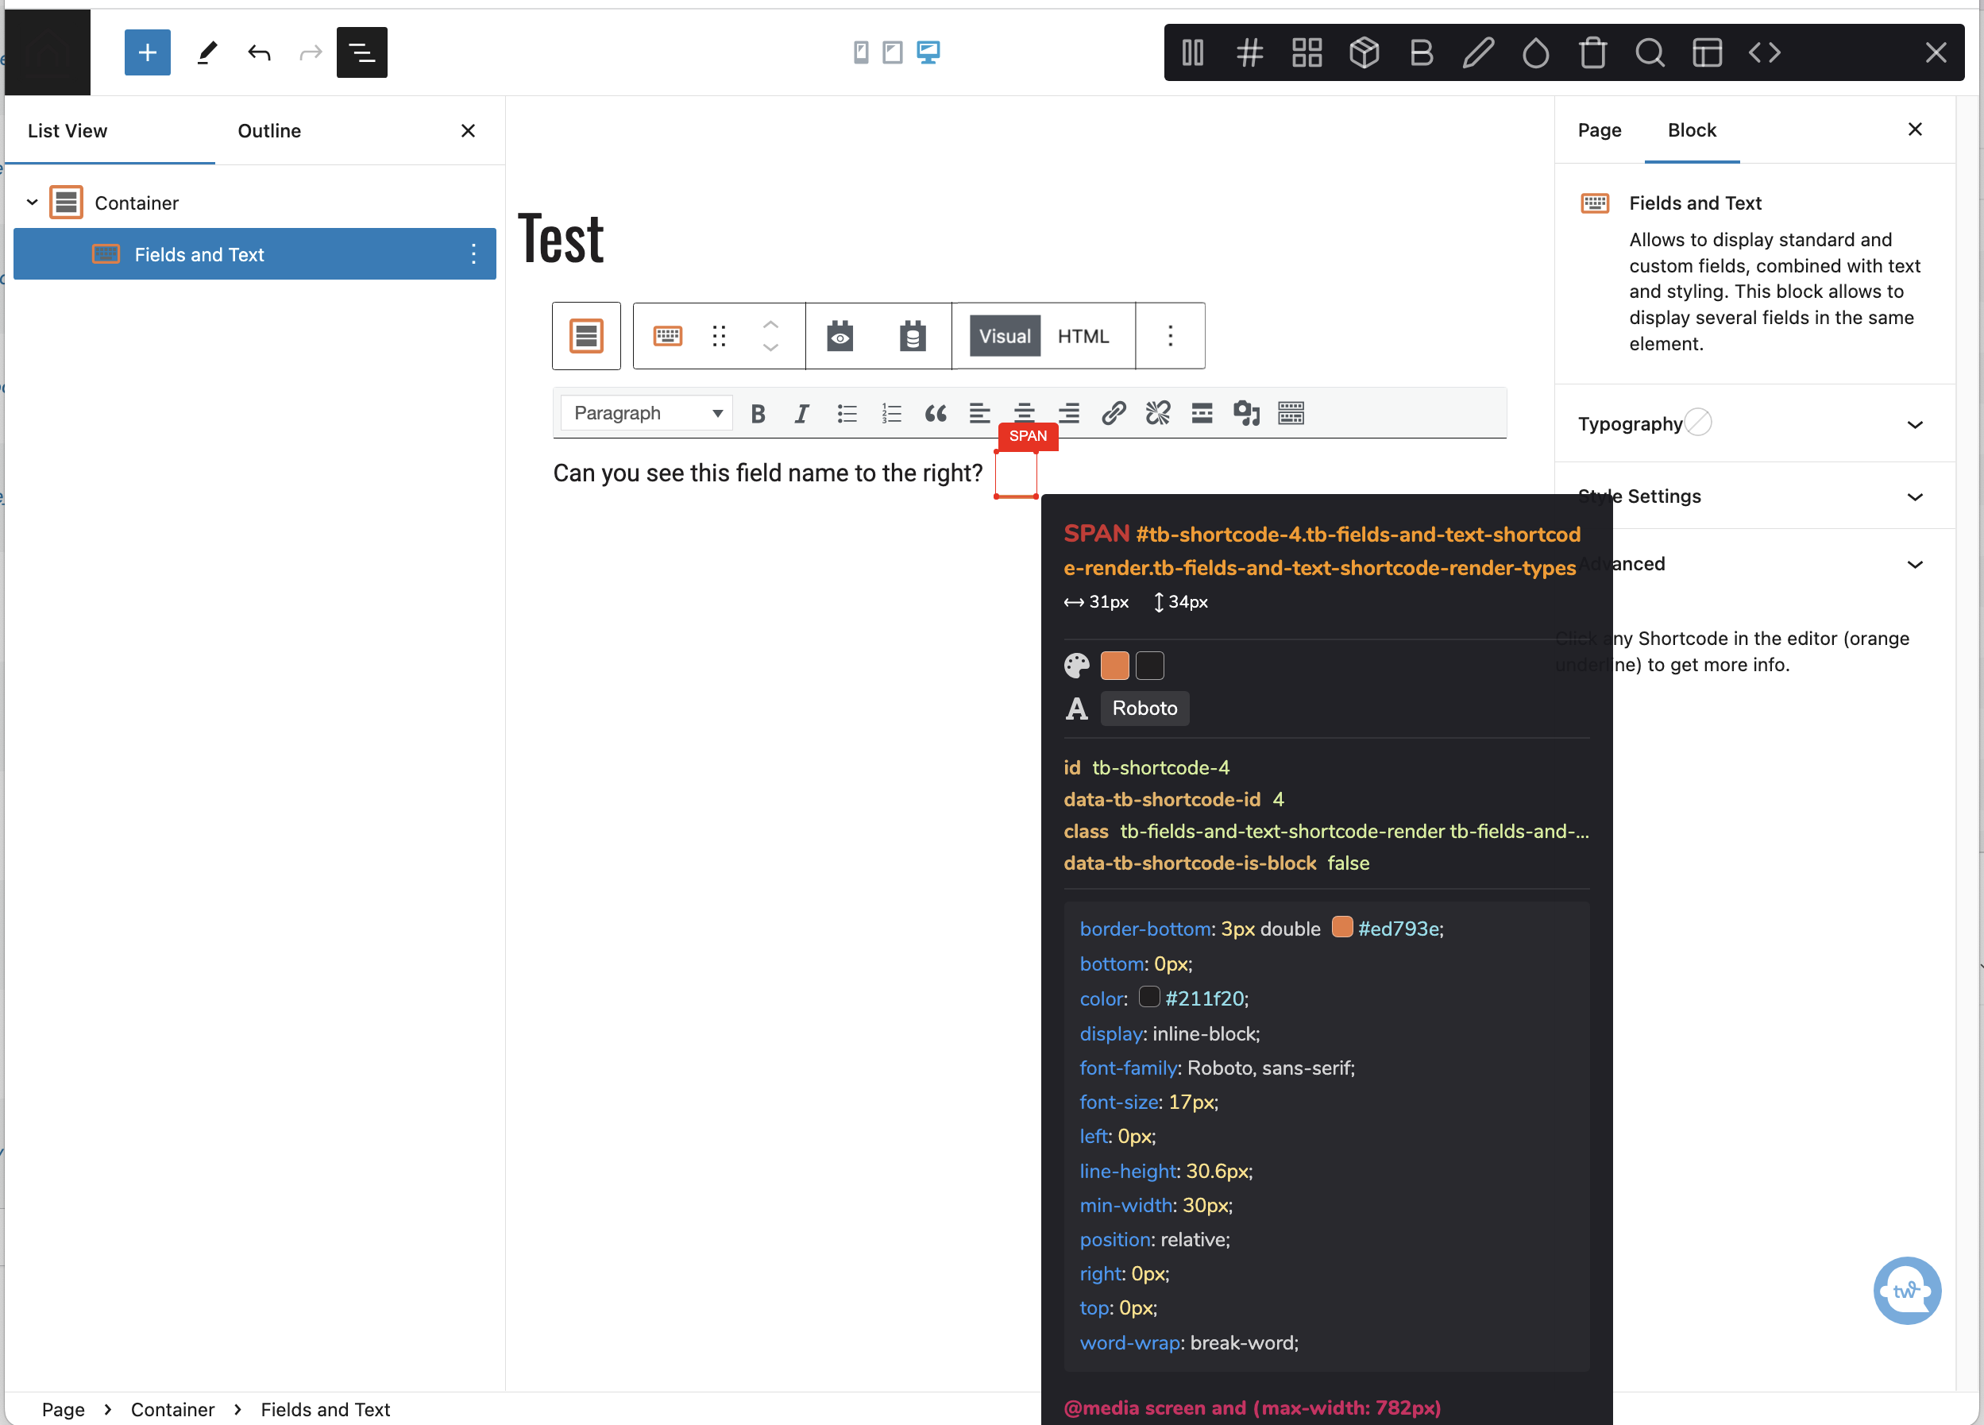Viewport: 1984px width, 1425px height.
Task: Close the dark inspector toolbar
Action: 1936,52
